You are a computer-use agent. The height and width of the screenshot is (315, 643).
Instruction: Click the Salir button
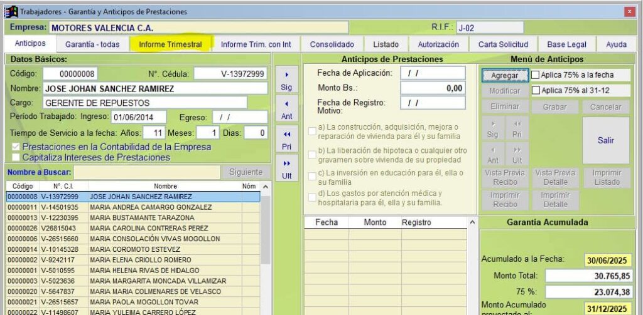pos(606,140)
